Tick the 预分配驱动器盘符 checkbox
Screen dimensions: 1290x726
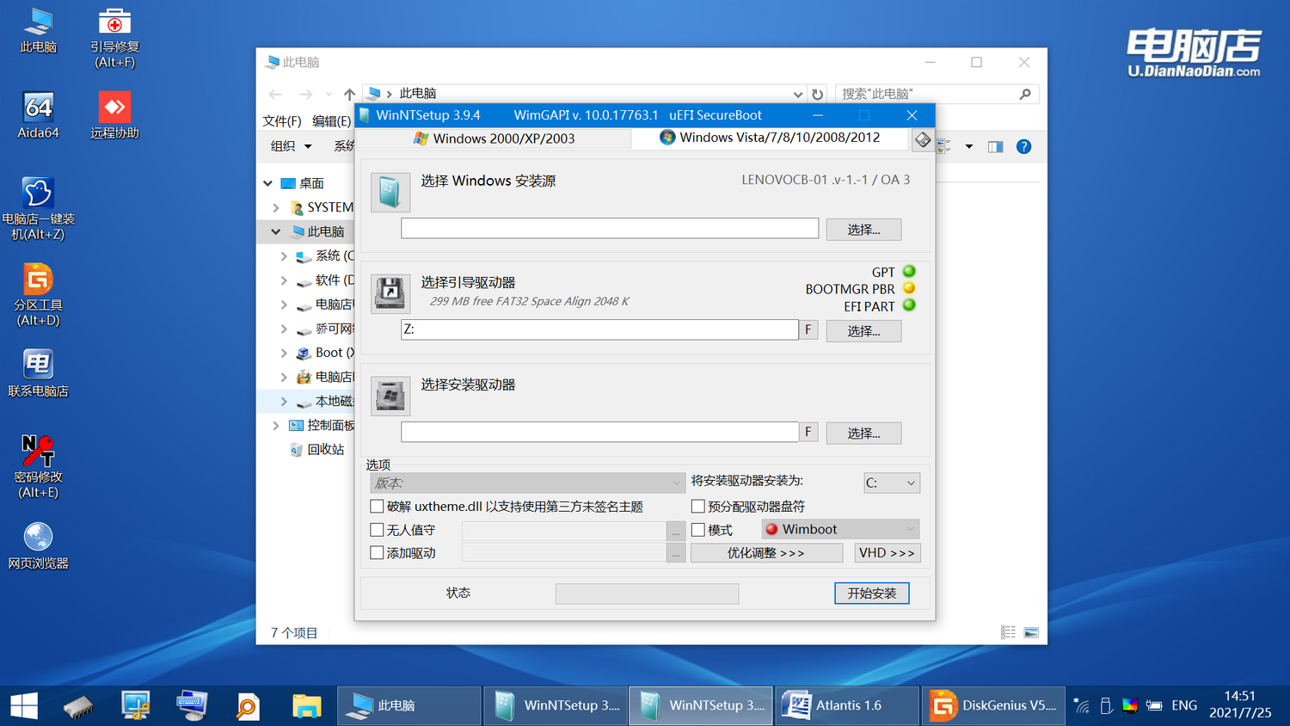698,506
